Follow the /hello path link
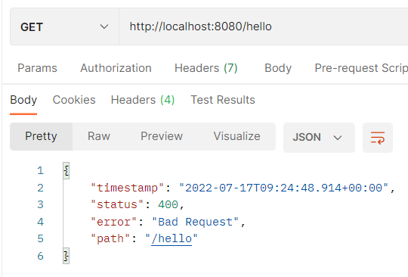This screenshot has height=277, width=408. 172,238
